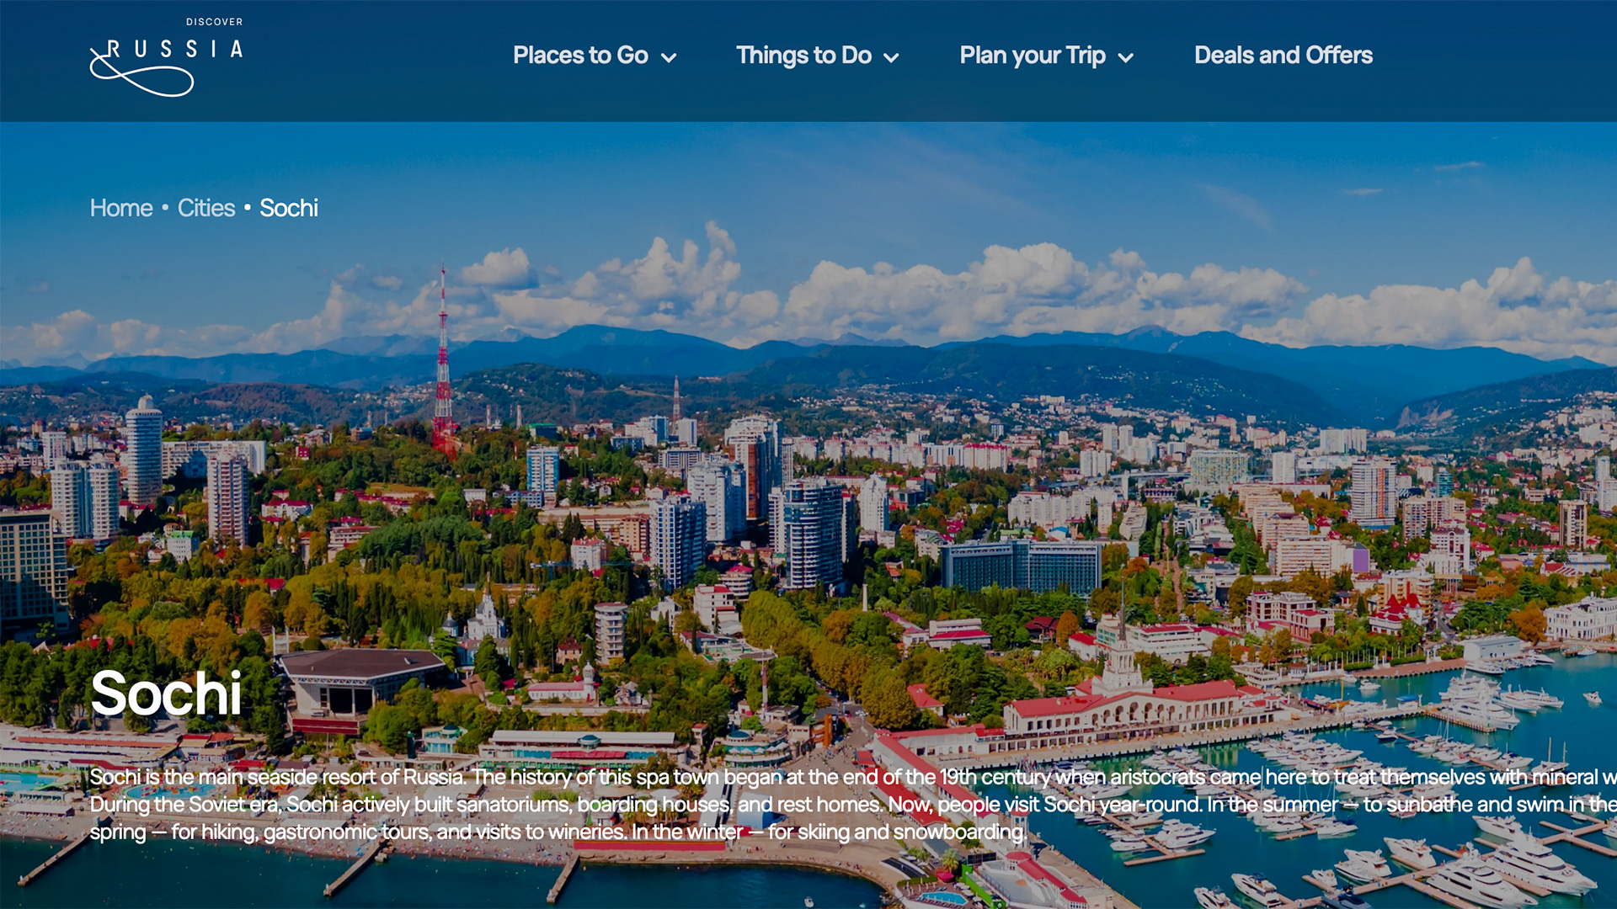Click the Sochi page heading
This screenshot has width=1617, height=909.
tap(166, 694)
